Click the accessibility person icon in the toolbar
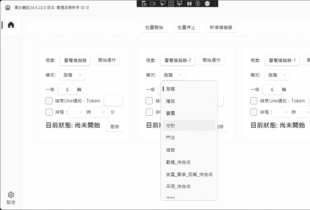This screenshot has width=310, height=210. 198,4
